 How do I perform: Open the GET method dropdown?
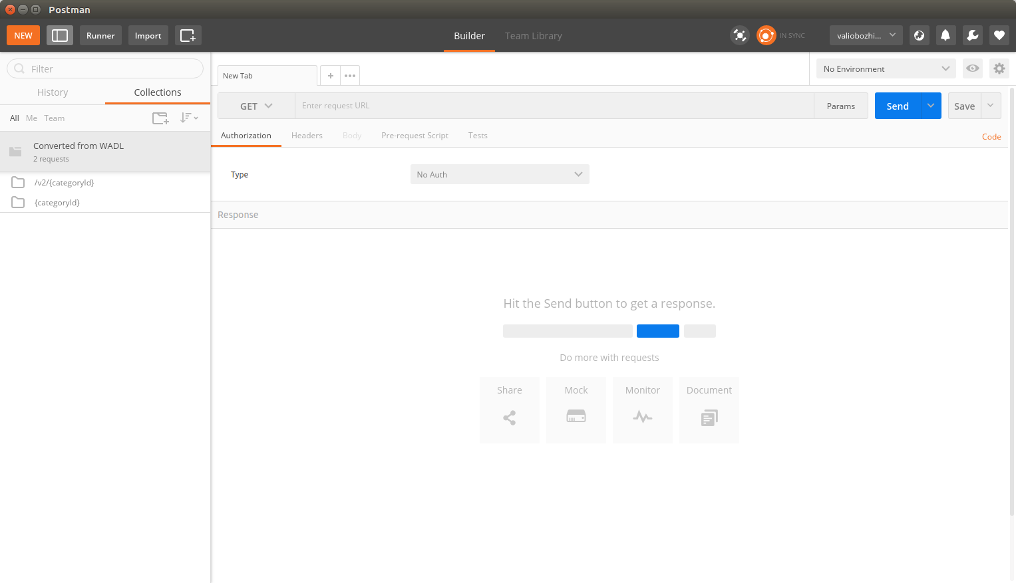pos(256,106)
